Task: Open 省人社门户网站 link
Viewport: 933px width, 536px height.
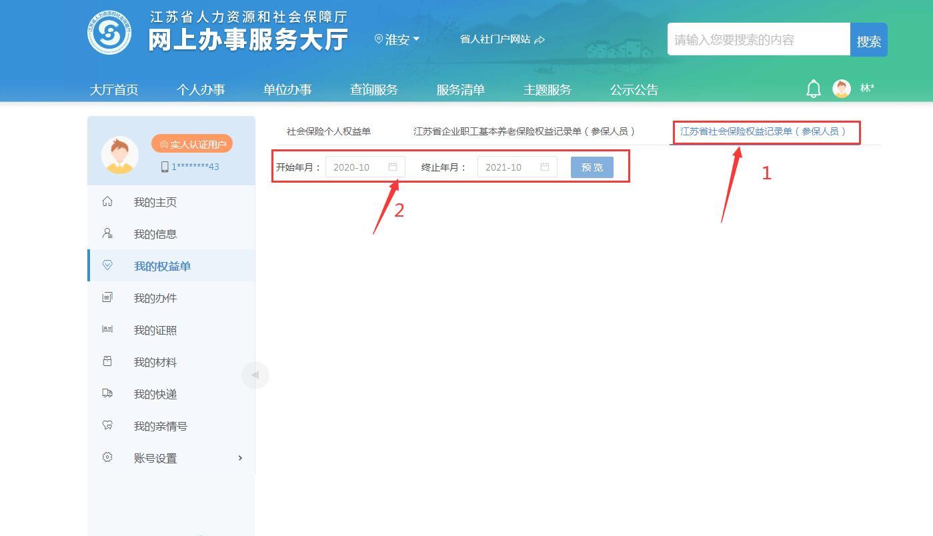Action: click(502, 39)
